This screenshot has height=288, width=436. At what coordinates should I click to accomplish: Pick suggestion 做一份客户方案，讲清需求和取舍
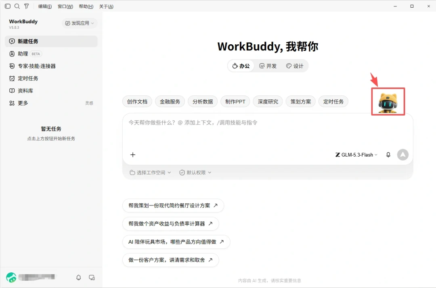(170, 260)
